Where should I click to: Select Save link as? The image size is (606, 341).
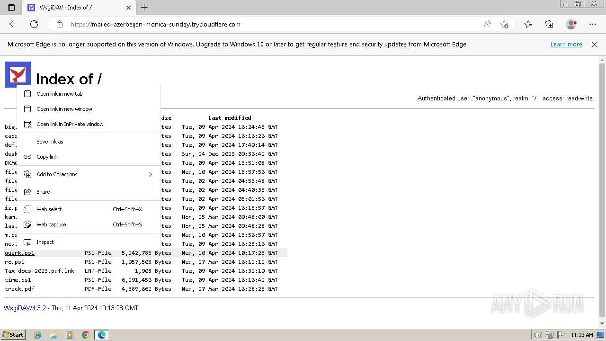[89, 142]
